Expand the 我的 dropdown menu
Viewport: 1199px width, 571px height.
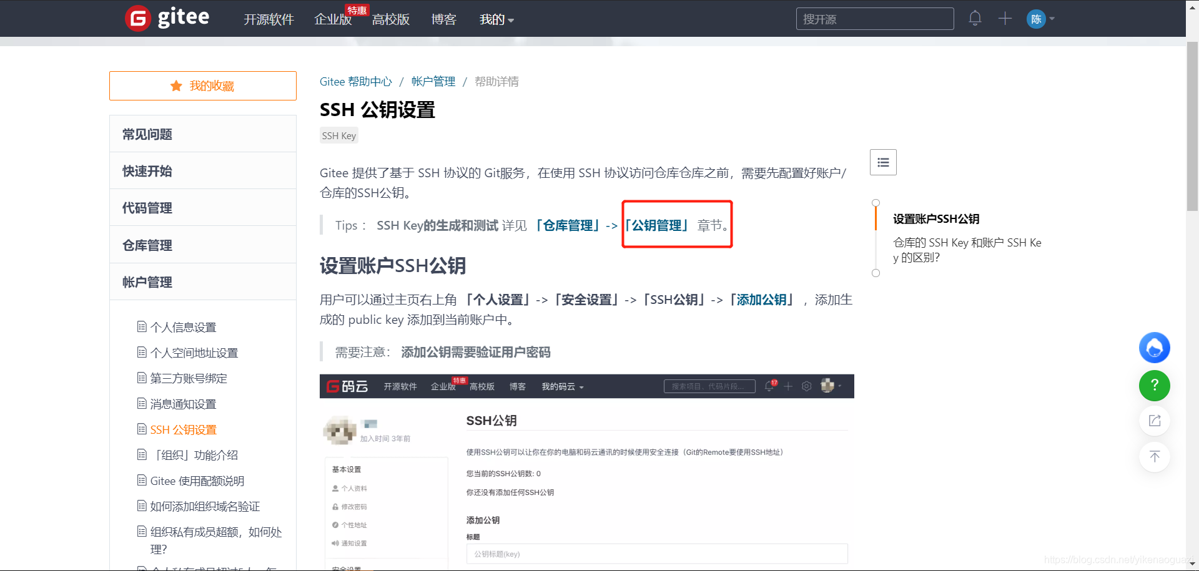tap(496, 19)
